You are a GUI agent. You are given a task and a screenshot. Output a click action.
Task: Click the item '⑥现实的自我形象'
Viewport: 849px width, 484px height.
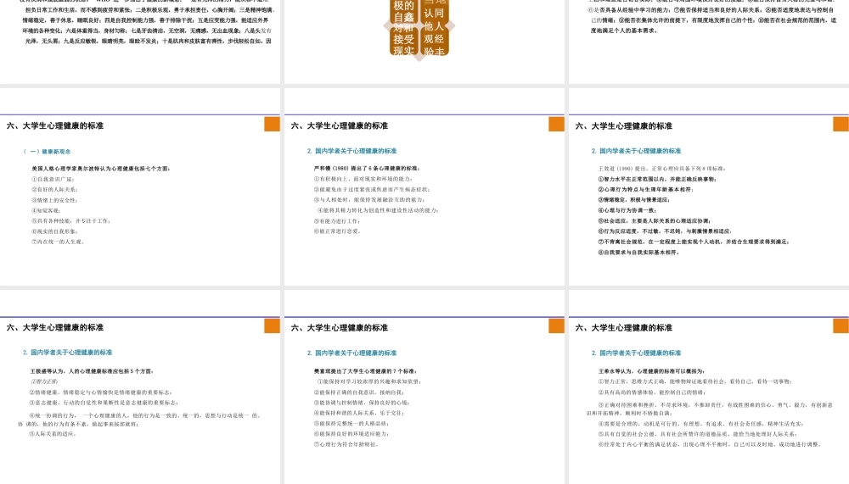point(54,231)
